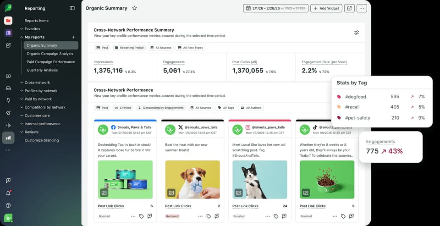Click the Removed label on X post
440x226 pixels.
tap(172, 216)
